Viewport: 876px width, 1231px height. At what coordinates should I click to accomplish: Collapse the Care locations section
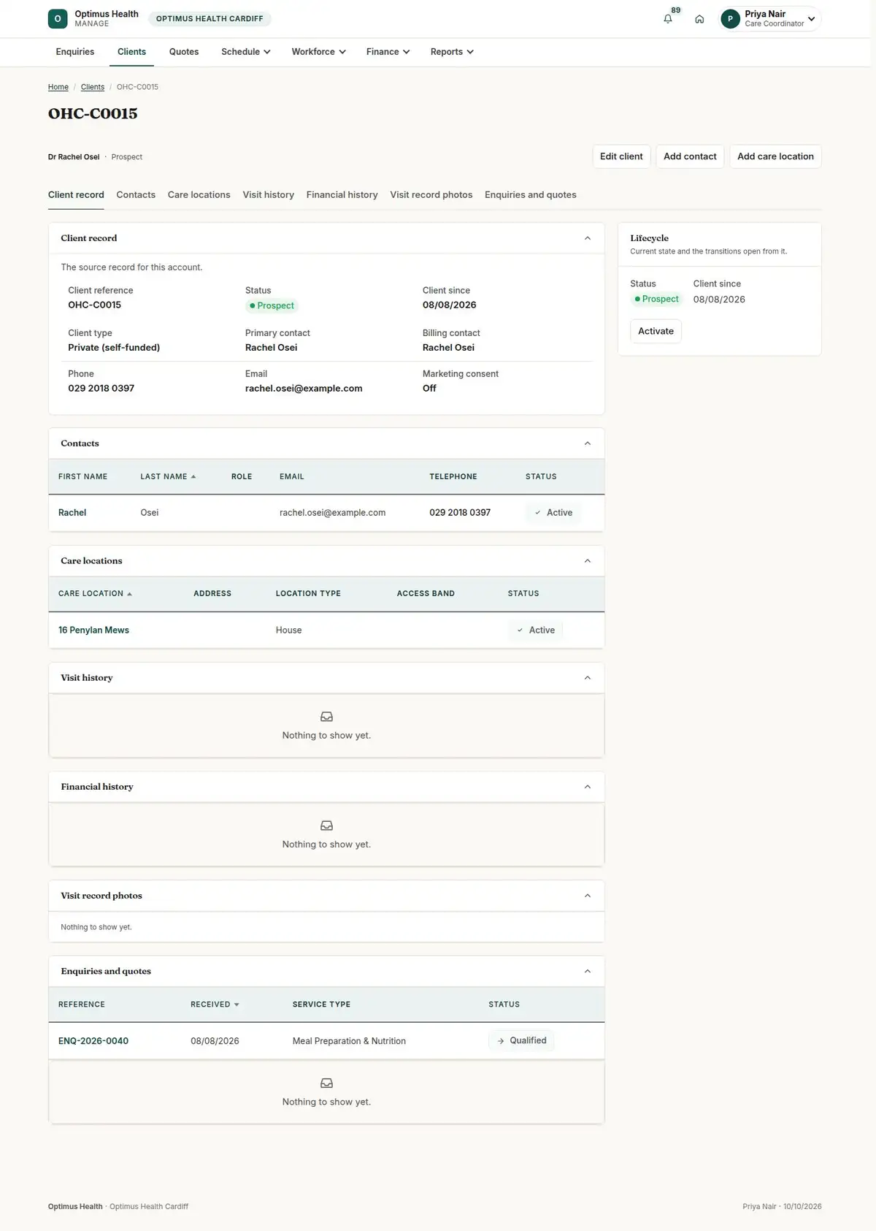click(588, 561)
